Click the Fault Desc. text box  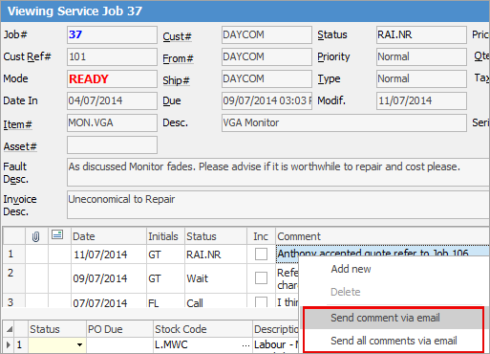pyautogui.click(x=278, y=172)
